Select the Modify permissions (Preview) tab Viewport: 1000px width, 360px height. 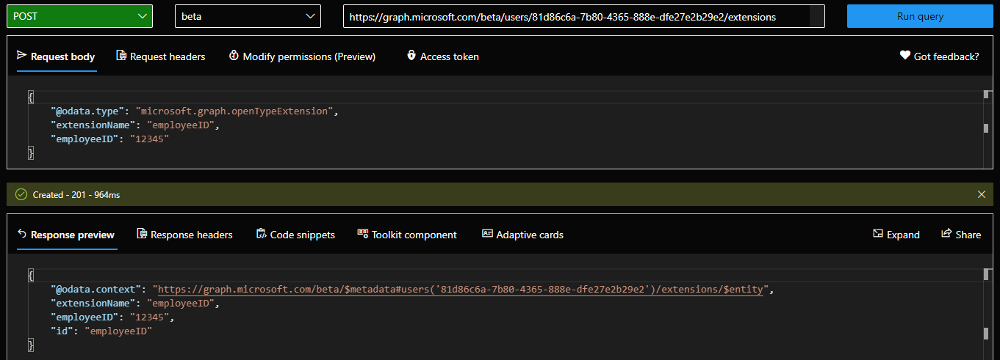(302, 56)
